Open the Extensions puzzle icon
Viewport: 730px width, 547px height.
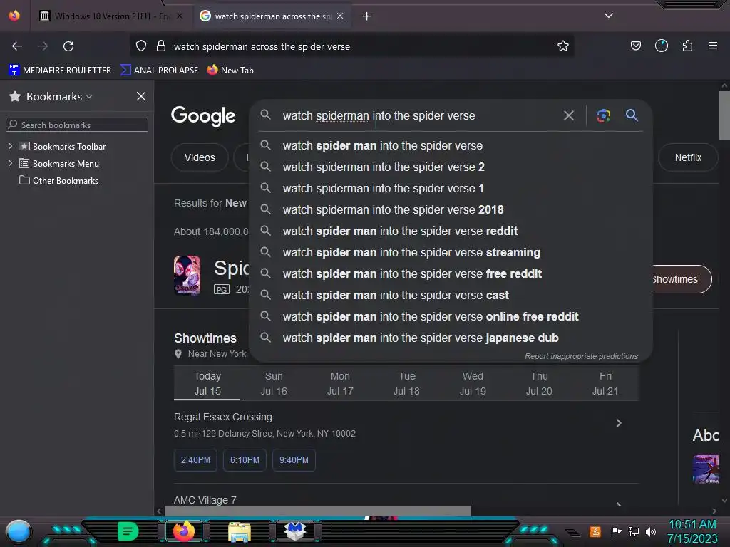687,46
